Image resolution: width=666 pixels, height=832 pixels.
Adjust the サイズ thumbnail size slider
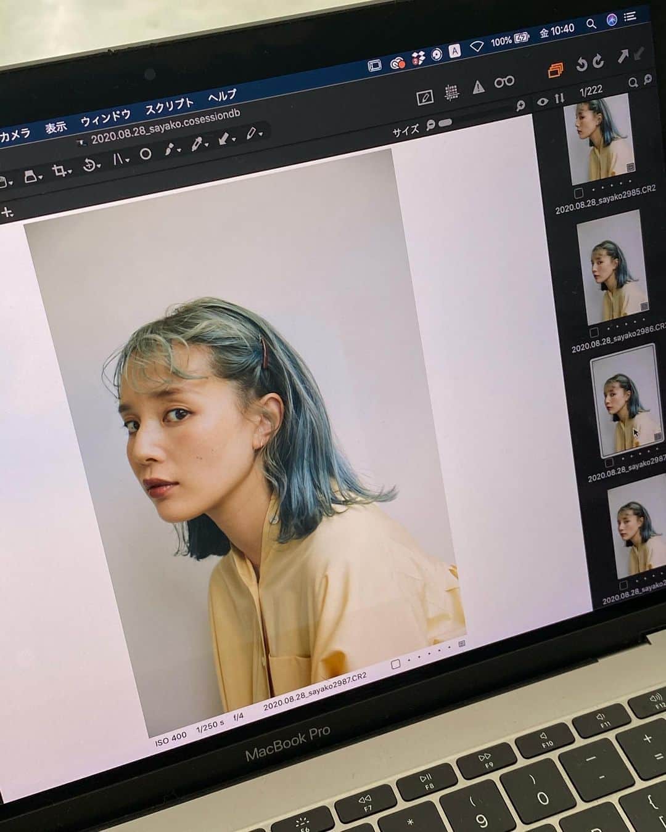[444, 123]
